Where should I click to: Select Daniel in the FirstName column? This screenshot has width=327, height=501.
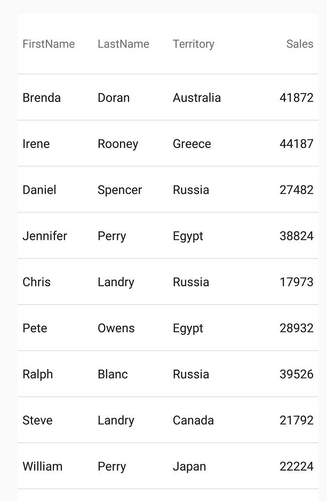(39, 190)
